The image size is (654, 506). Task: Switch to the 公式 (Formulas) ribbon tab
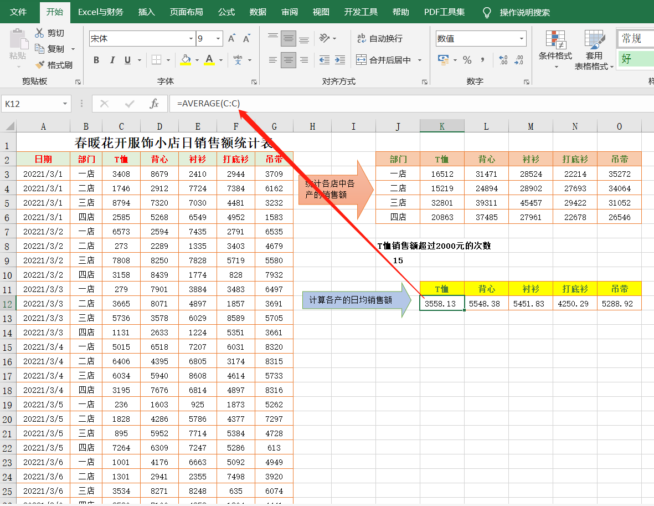coord(226,12)
